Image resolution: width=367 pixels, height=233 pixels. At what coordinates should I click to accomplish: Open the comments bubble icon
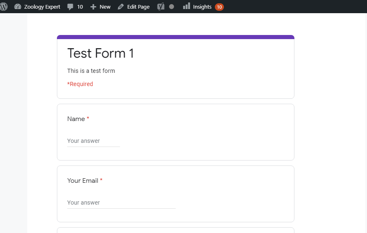pyautogui.click(x=71, y=7)
